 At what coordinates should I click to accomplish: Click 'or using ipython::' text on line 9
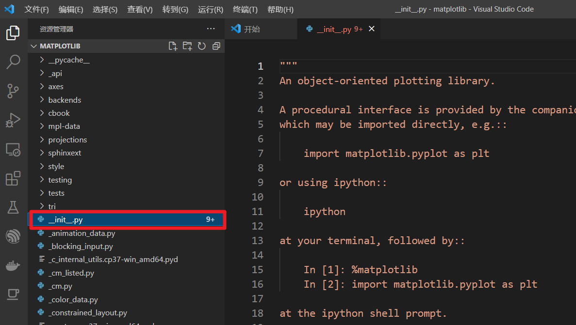[333, 183]
